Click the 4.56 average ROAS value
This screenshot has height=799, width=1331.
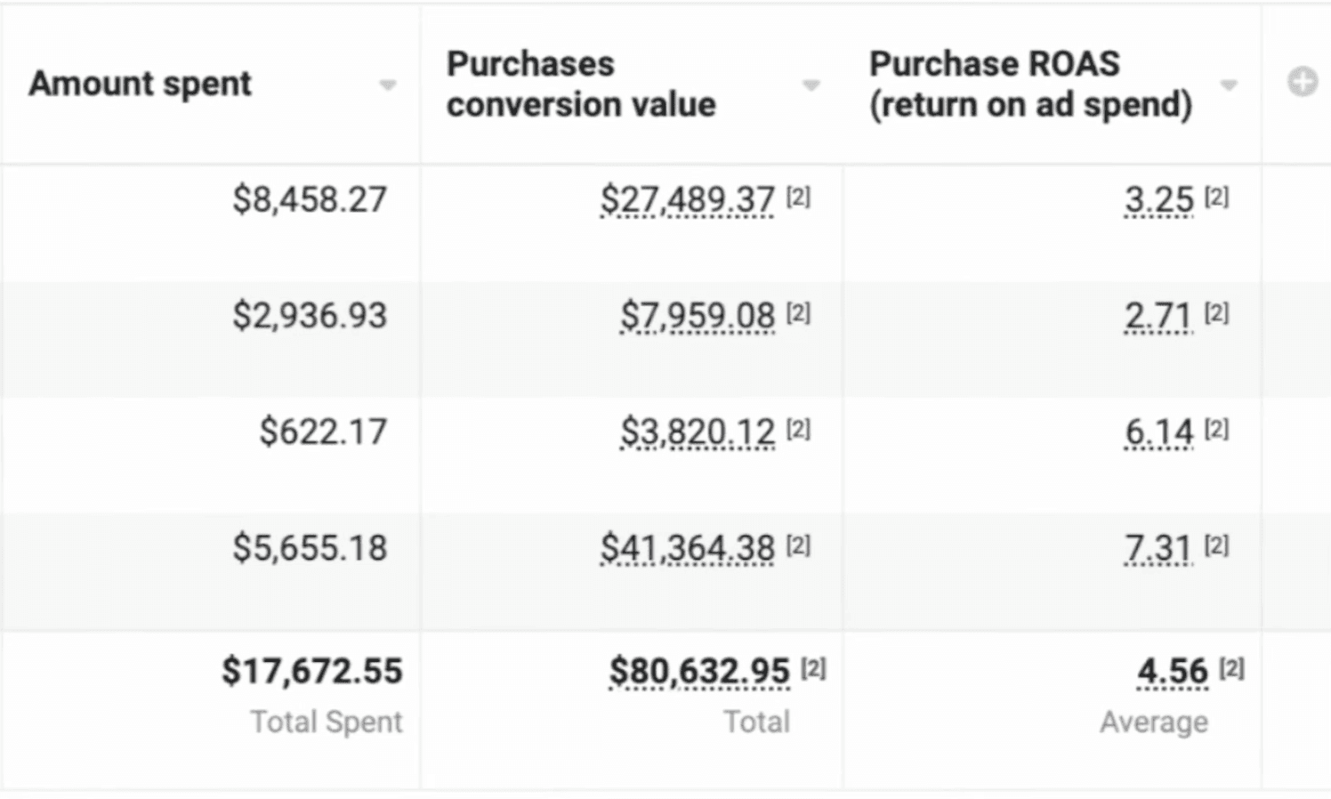click(x=1173, y=671)
